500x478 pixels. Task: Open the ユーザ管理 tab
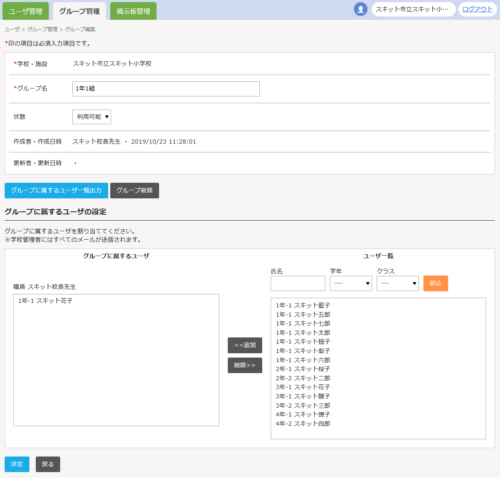26,11
